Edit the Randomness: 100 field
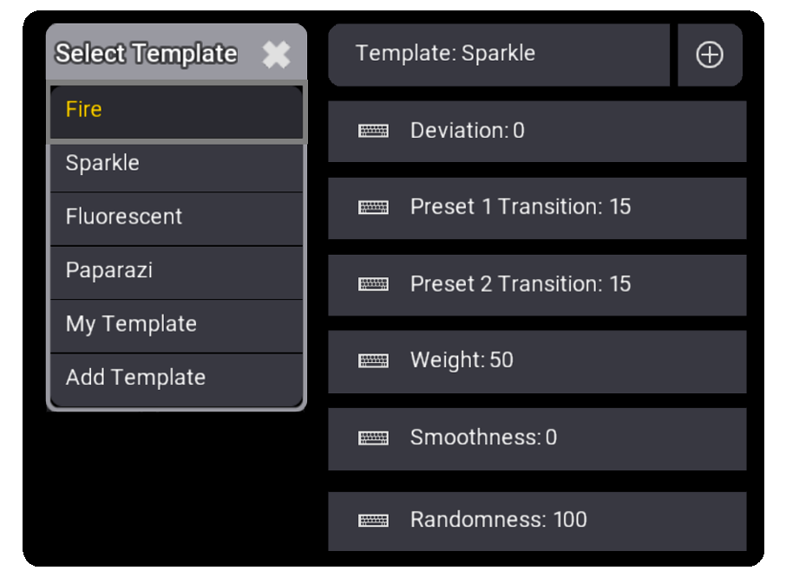 [x=537, y=521]
